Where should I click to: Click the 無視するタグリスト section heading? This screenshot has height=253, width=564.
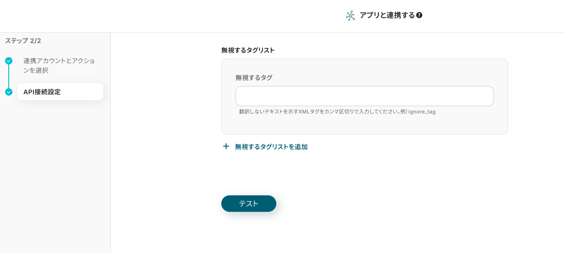(x=248, y=50)
